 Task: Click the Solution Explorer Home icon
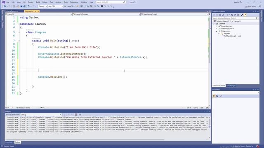point(220,15)
